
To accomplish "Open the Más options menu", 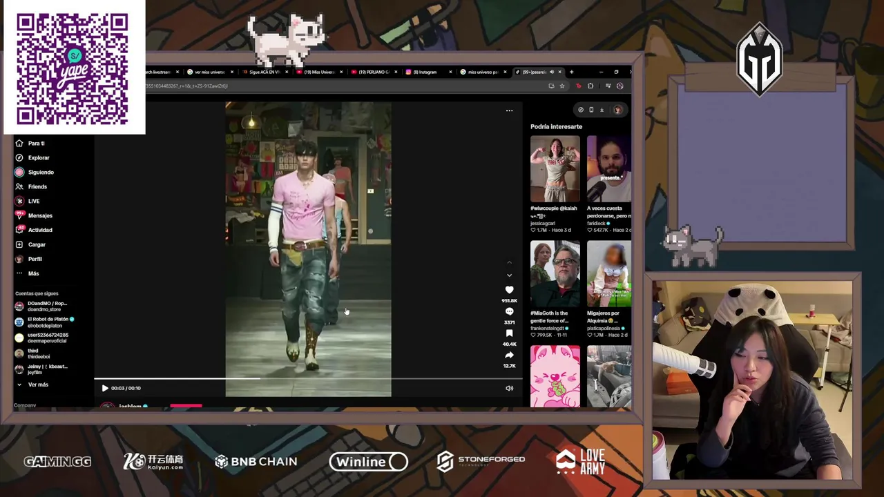I will tap(28, 273).
